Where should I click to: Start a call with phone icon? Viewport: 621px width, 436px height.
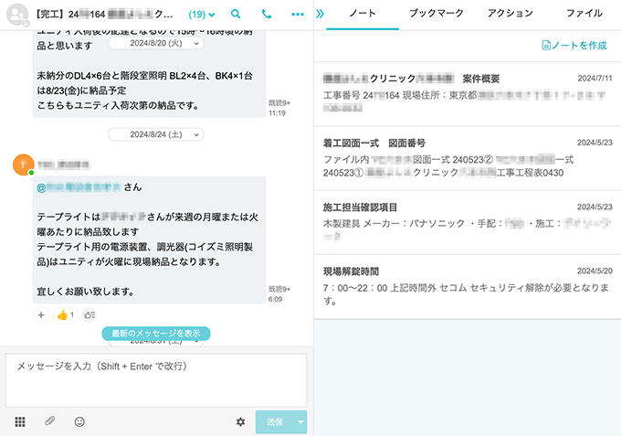click(267, 15)
